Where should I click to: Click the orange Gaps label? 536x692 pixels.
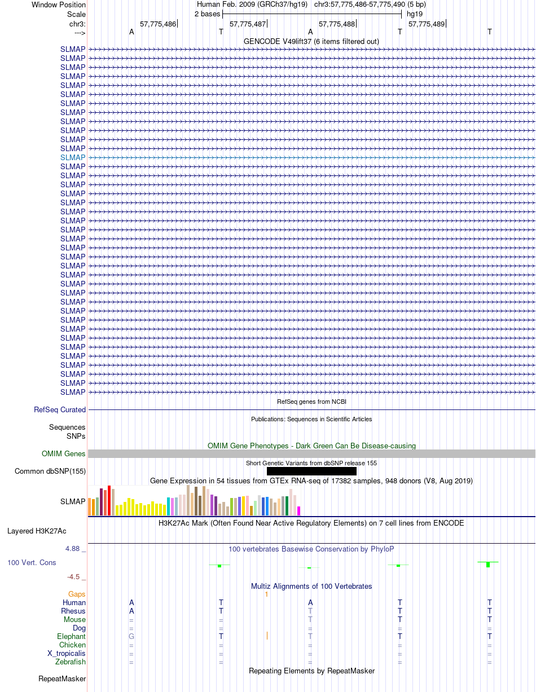pos(77,594)
